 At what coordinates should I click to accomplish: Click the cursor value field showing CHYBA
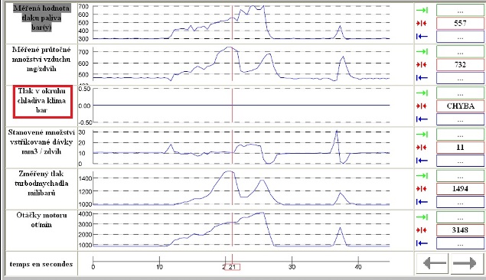[460, 106]
